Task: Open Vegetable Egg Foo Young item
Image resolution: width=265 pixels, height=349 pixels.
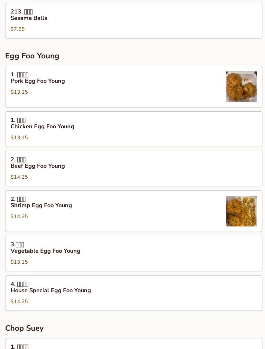Action: [133, 253]
